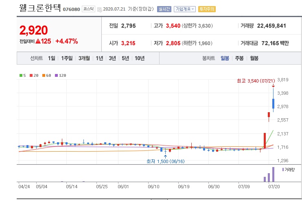Click the 06/10 date axis label

[153, 187]
